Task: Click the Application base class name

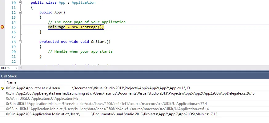Action: tap(83, 2)
